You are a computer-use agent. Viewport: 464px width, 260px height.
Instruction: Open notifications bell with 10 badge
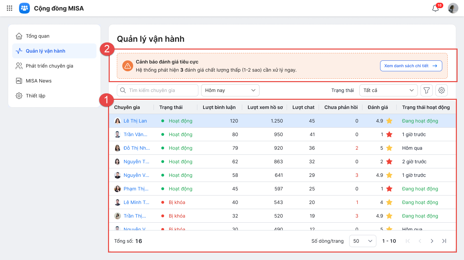pyautogui.click(x=435, y=8)
